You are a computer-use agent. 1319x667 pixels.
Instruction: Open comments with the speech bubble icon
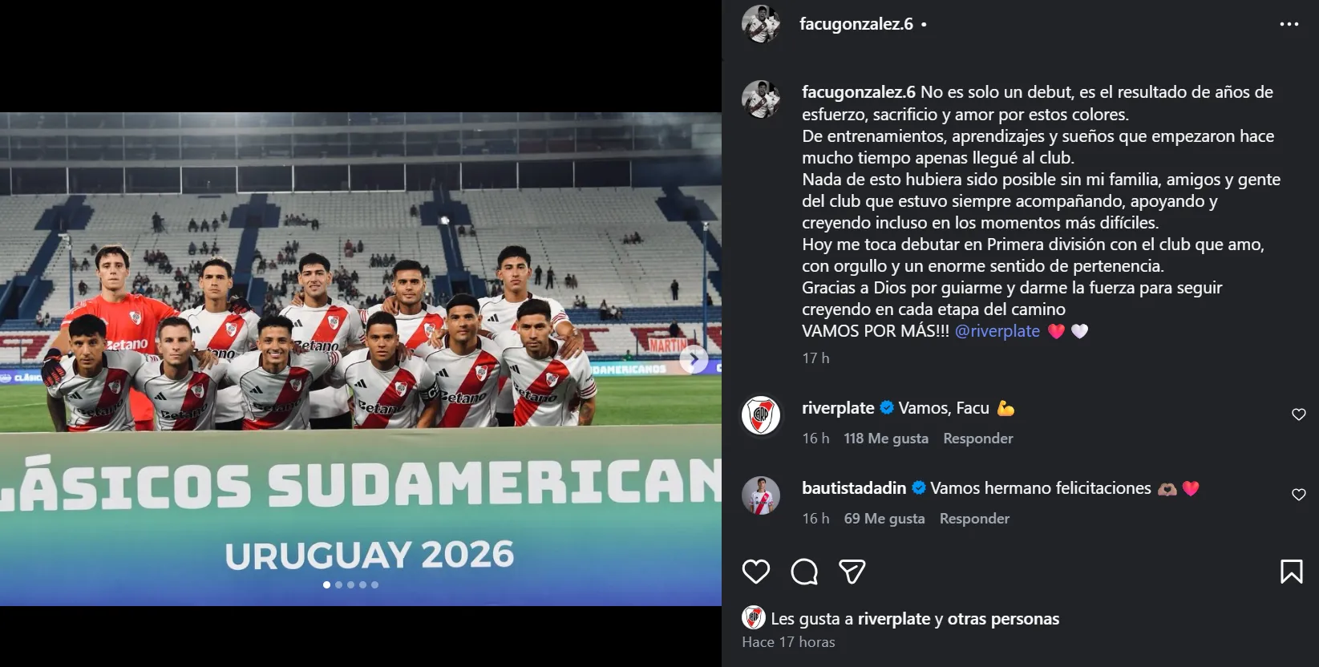pos(803,572)
